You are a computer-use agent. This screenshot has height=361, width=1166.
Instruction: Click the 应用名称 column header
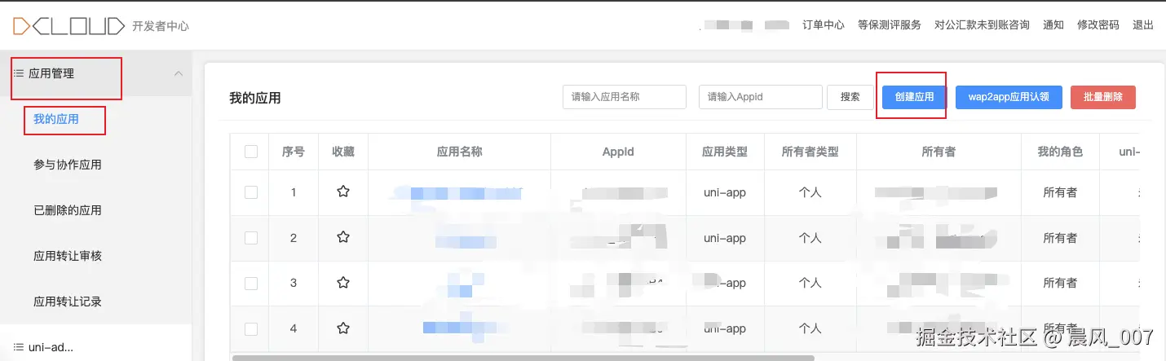pyautogui.click(x=460, y=152)
